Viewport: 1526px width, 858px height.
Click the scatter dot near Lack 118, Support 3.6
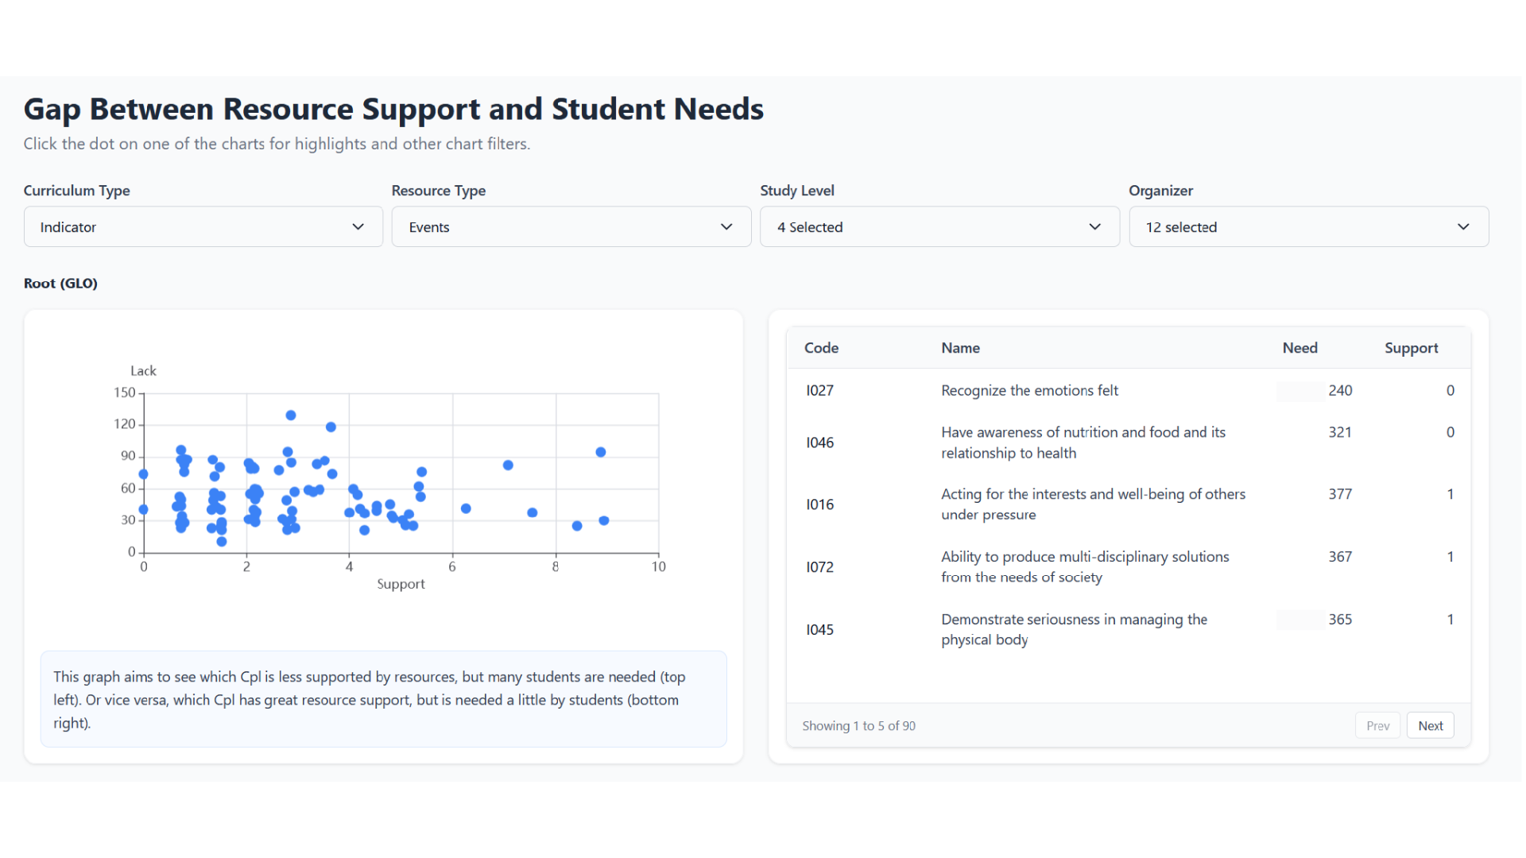click(x=331, y=427)
